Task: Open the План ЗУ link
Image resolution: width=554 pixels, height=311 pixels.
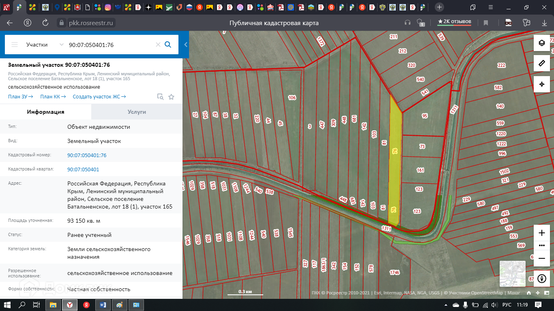Action: (20, 97)
